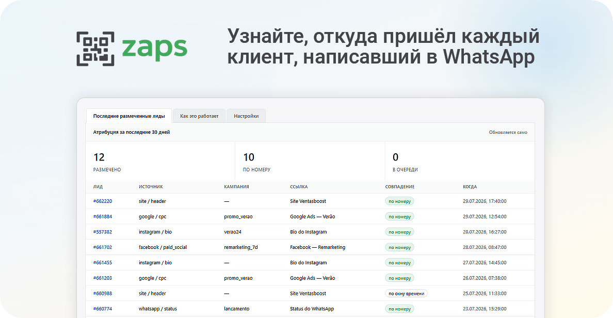Viewport: 613px width, 318px height.
Task: Switch to the Как это работает tab
Action: pyautogui.click(x=199, y=116)
